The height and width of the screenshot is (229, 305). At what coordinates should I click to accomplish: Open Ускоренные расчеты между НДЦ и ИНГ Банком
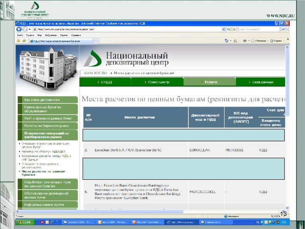click(46, 157)
